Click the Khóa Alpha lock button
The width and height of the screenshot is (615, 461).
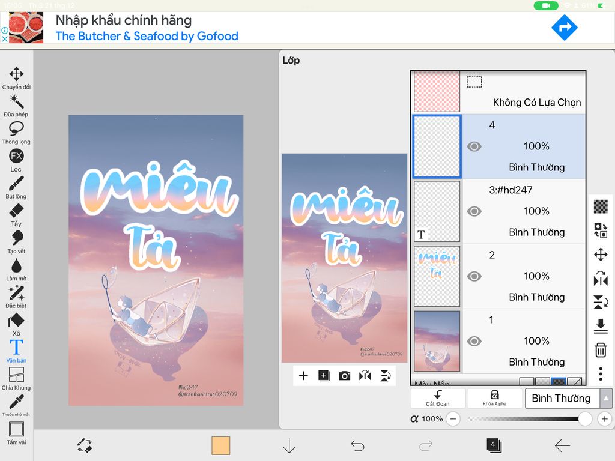pos(495,399)
